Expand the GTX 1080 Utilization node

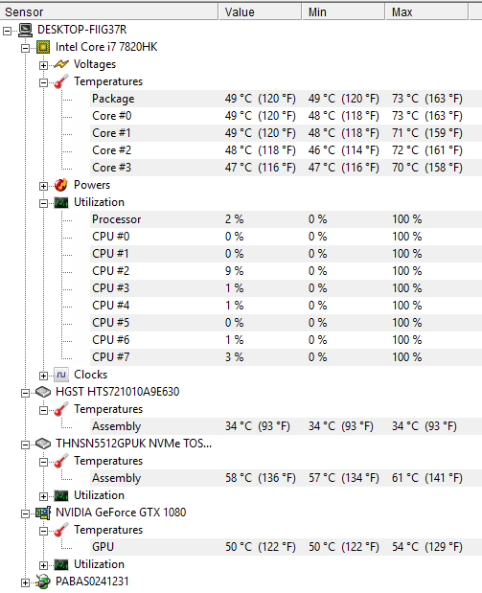click(x=43, y=565)
